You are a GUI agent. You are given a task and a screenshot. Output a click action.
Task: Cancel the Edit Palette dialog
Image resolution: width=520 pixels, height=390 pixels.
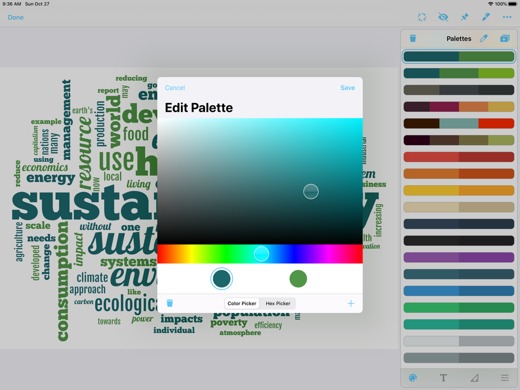pyautogui.click(x=175, y=88)
